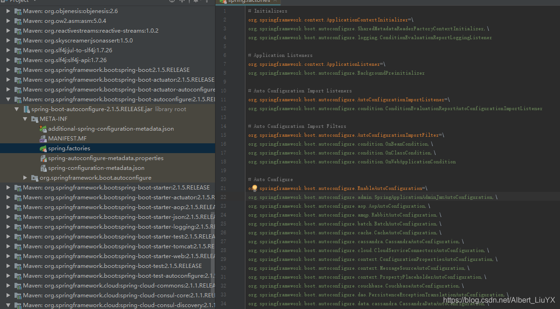Expand the Maven: org.springframework.boot:spring-boot:2.1.5.RELEASE node
560x309 pixels.
tap(8, 70)
